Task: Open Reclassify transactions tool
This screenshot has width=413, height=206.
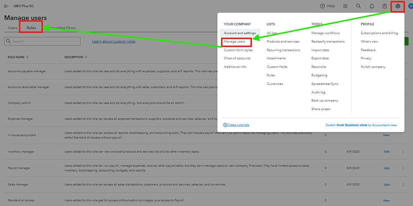Action: [328, 41]
